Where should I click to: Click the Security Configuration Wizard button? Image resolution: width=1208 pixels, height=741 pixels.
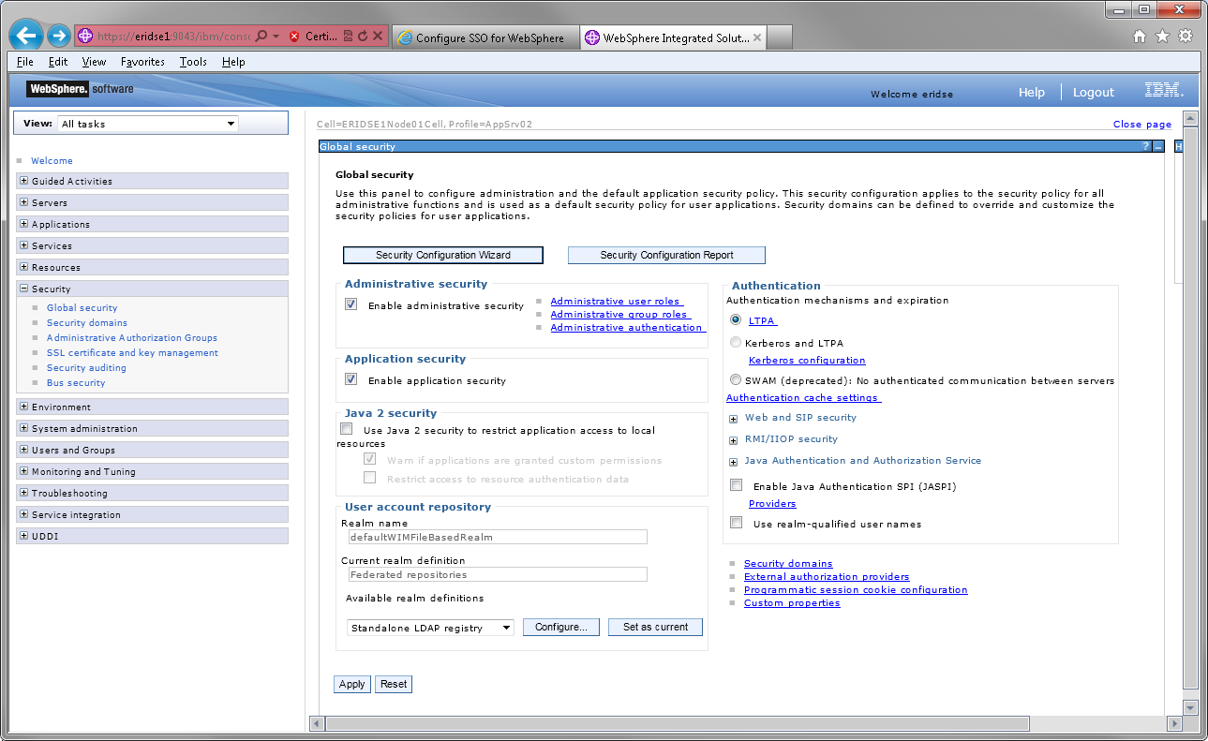[443, 255]
